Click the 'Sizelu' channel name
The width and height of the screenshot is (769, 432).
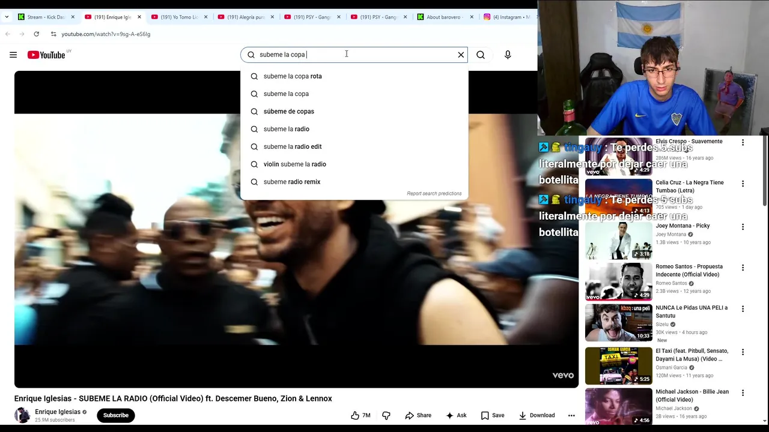[x=662, y=324]
